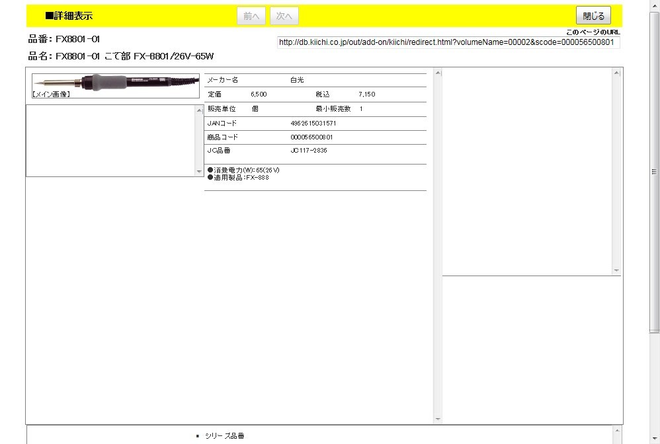Click the 【メイン画像】 caption
The width and height of the screenshot is (660, 444).
[x=51, y=94]
